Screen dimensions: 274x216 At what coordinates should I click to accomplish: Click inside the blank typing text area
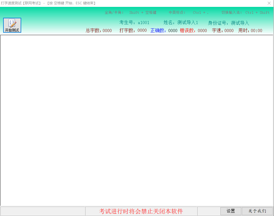click(x=137, y=120)
